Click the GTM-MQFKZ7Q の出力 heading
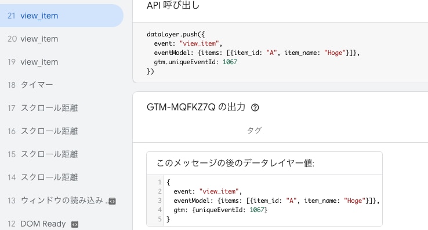 click(195, 107)
